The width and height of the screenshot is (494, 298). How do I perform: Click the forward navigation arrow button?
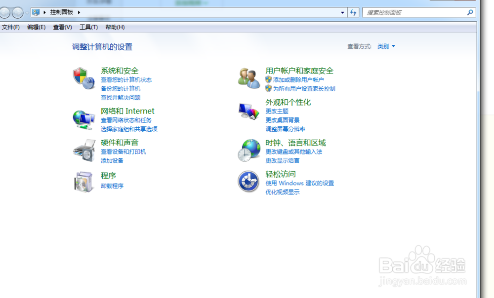18,13
